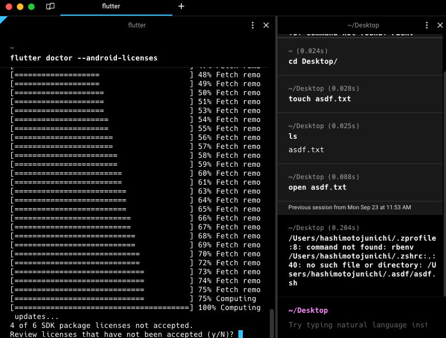Click the (0.204s) duration label
The image size is (446, 338).
[344, 228]
